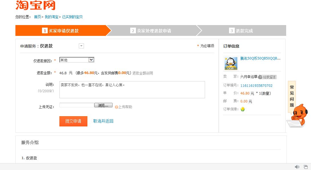The width and height of the screenshot is (311, 170).
Task: Click inside the 说明 description text area
Action: pyautogui.click(x=132, y=90)
